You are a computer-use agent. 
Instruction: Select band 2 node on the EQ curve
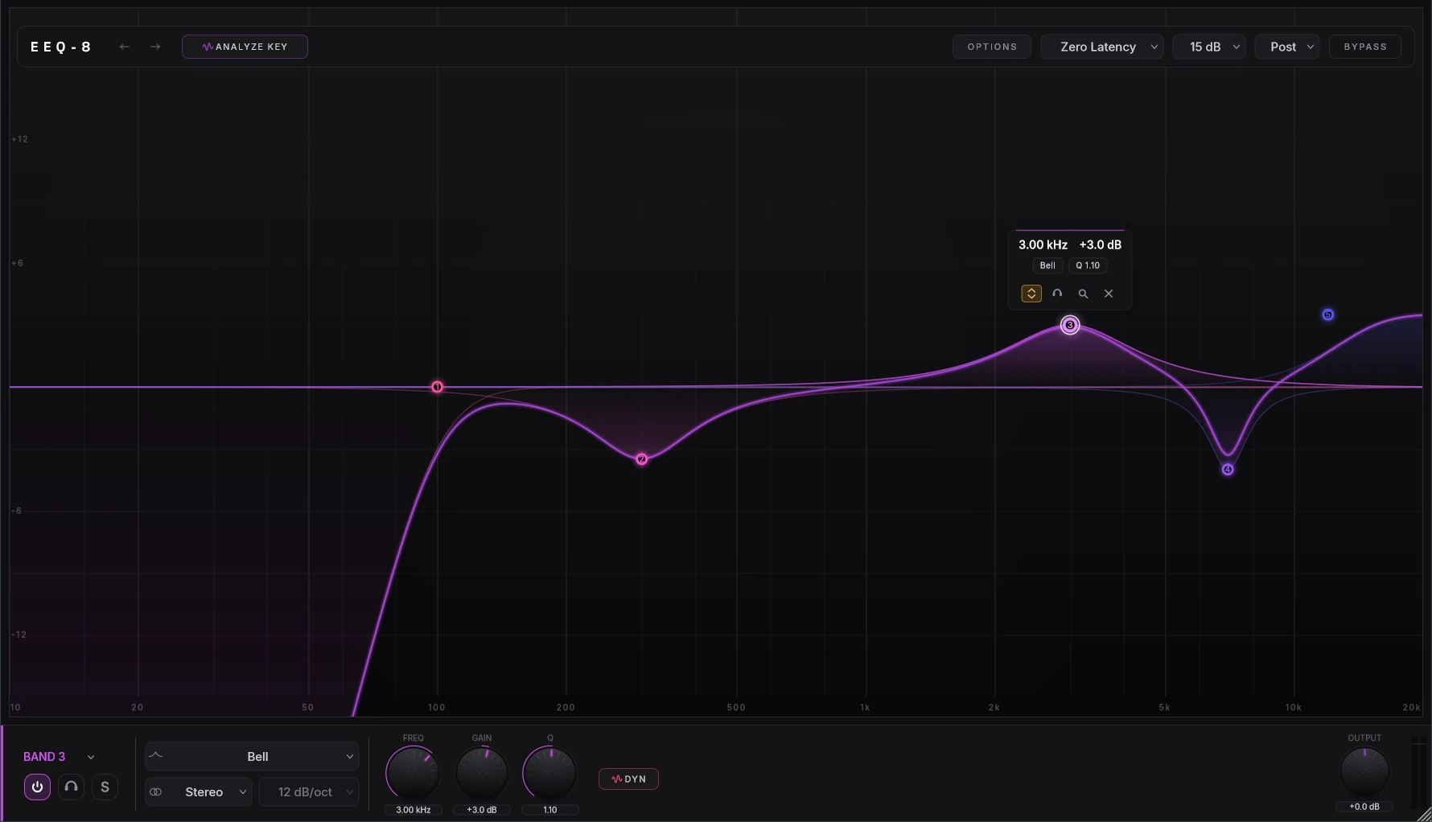click(x=641, y=459)
